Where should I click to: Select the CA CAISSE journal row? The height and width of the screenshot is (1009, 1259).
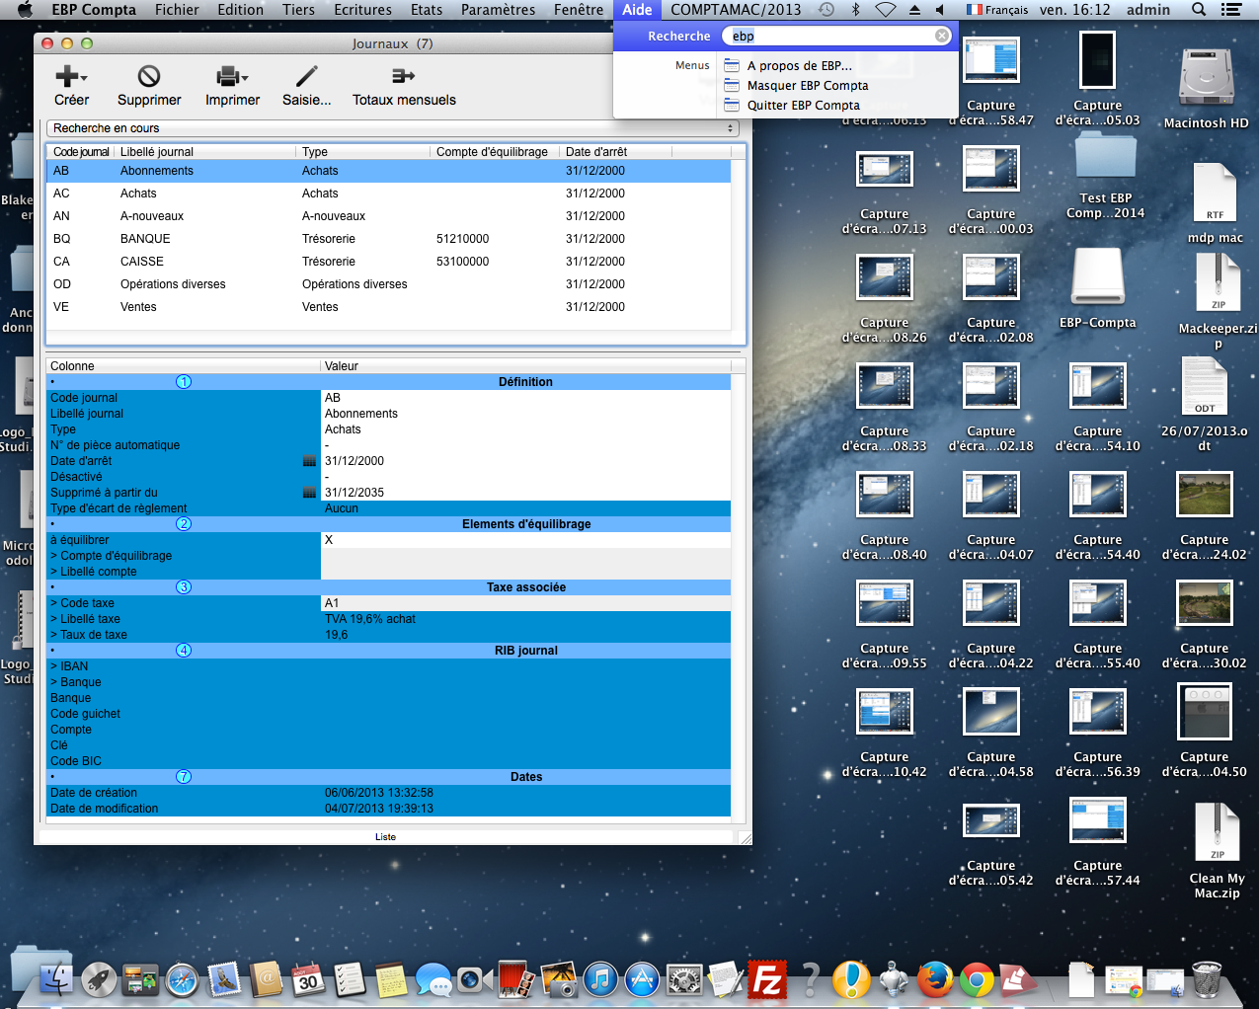point(389,262)
